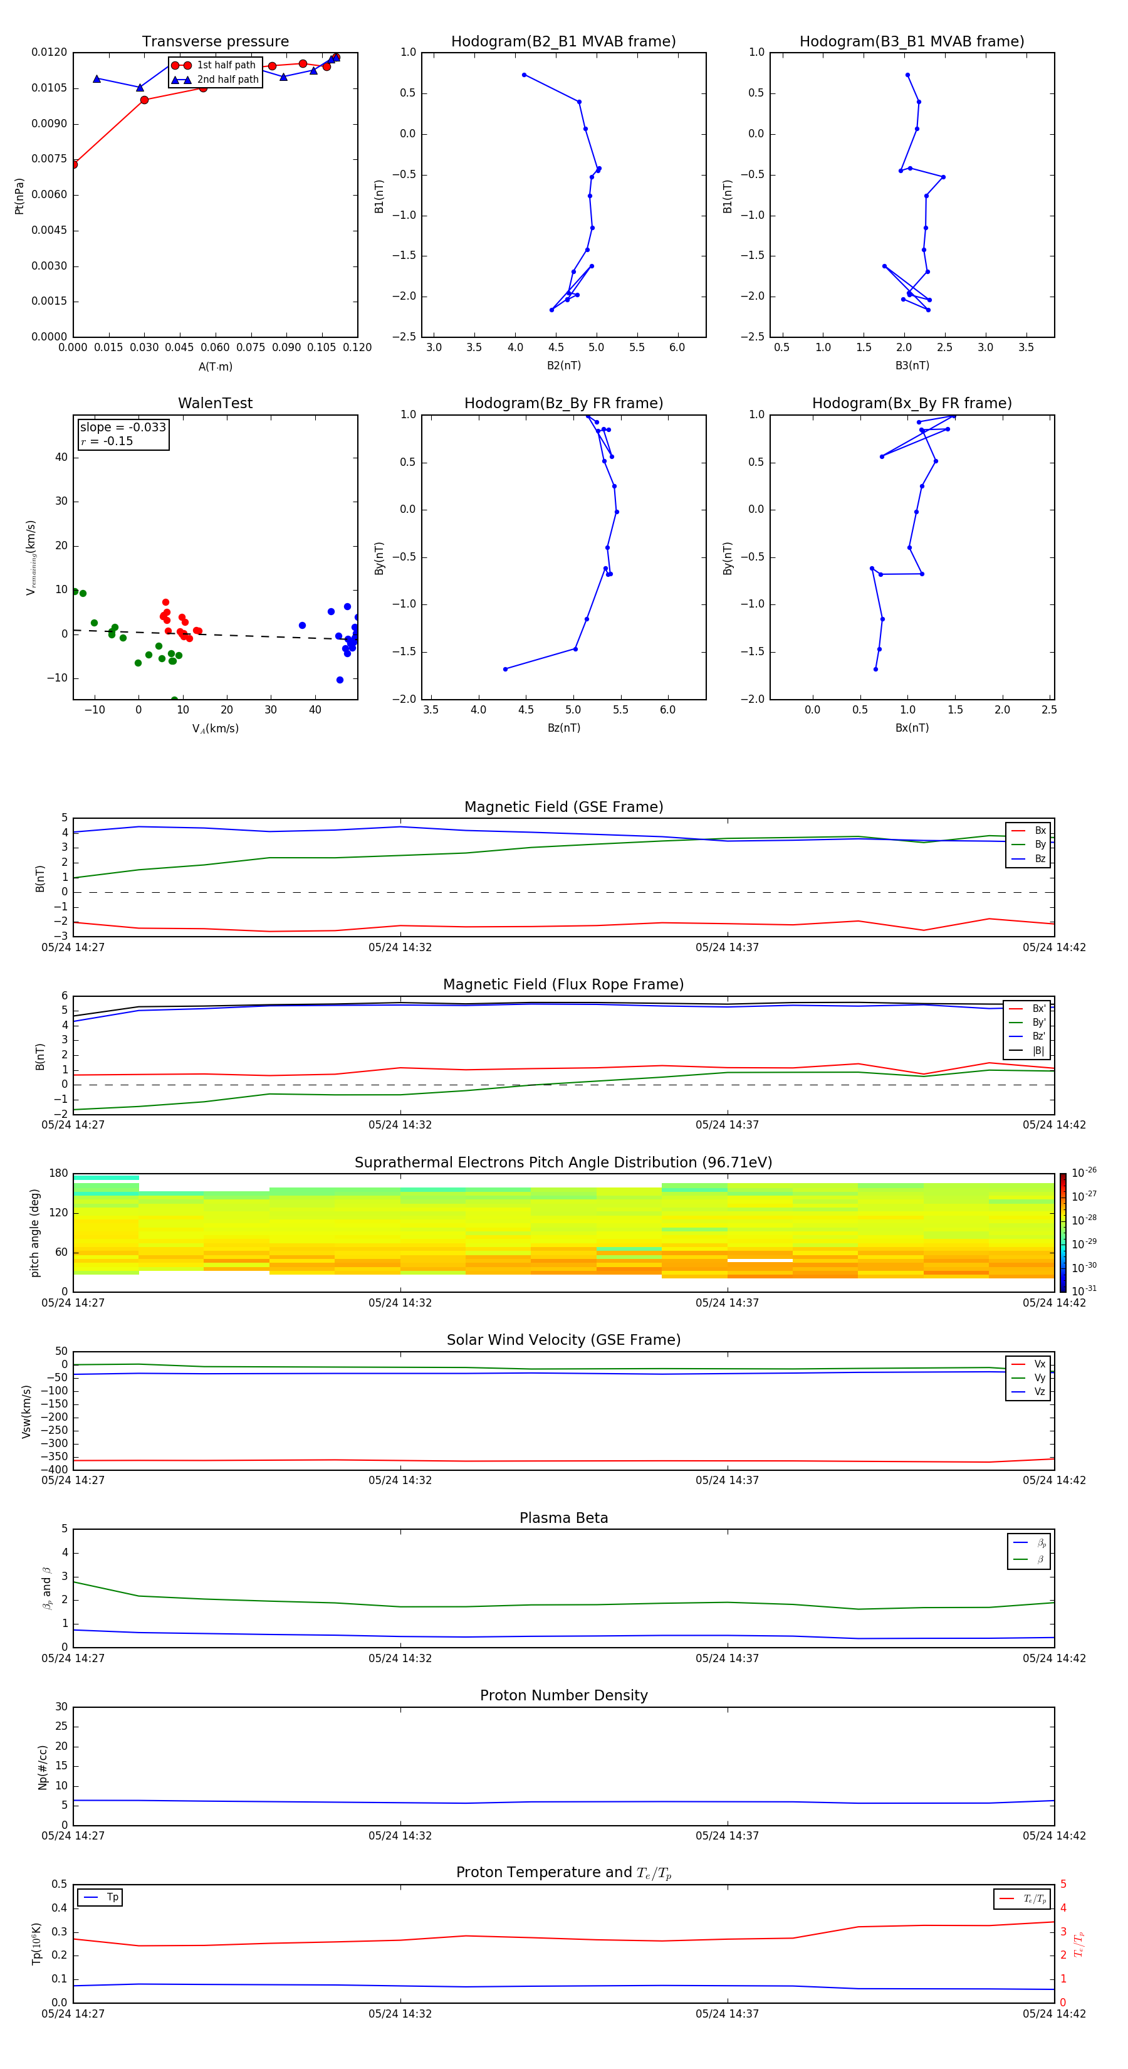Select the "Vx" legend entry
The image size is (1128, 2069).
pyautogui.click(x=1028, y=1364)
